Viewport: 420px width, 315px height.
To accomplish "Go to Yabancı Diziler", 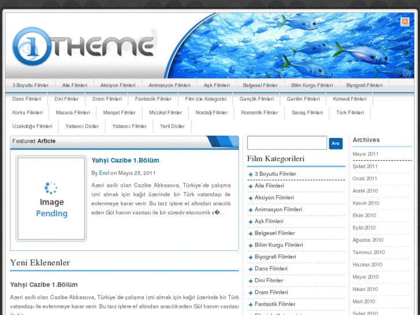I will (x=82, y=126).
